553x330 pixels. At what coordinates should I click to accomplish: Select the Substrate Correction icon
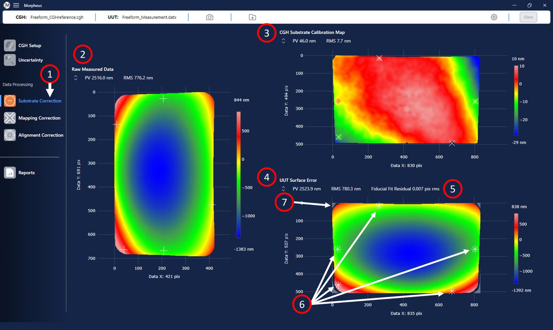click(x=10, y=101)
